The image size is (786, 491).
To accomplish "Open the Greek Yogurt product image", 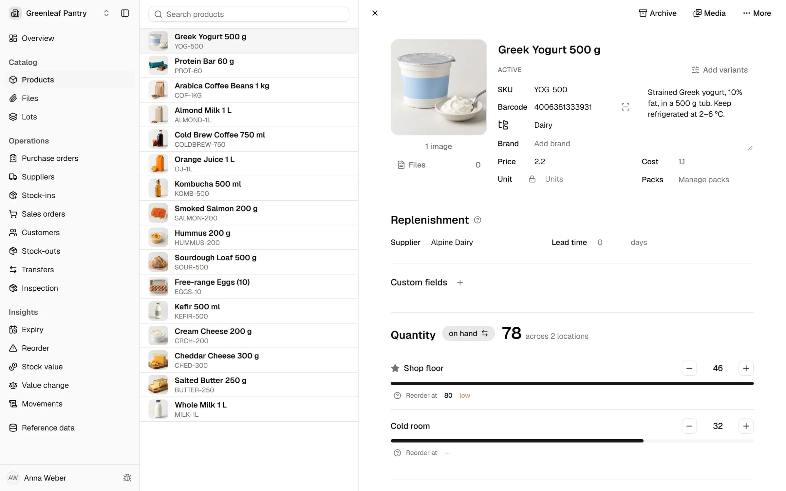I will tap(439, 87).
